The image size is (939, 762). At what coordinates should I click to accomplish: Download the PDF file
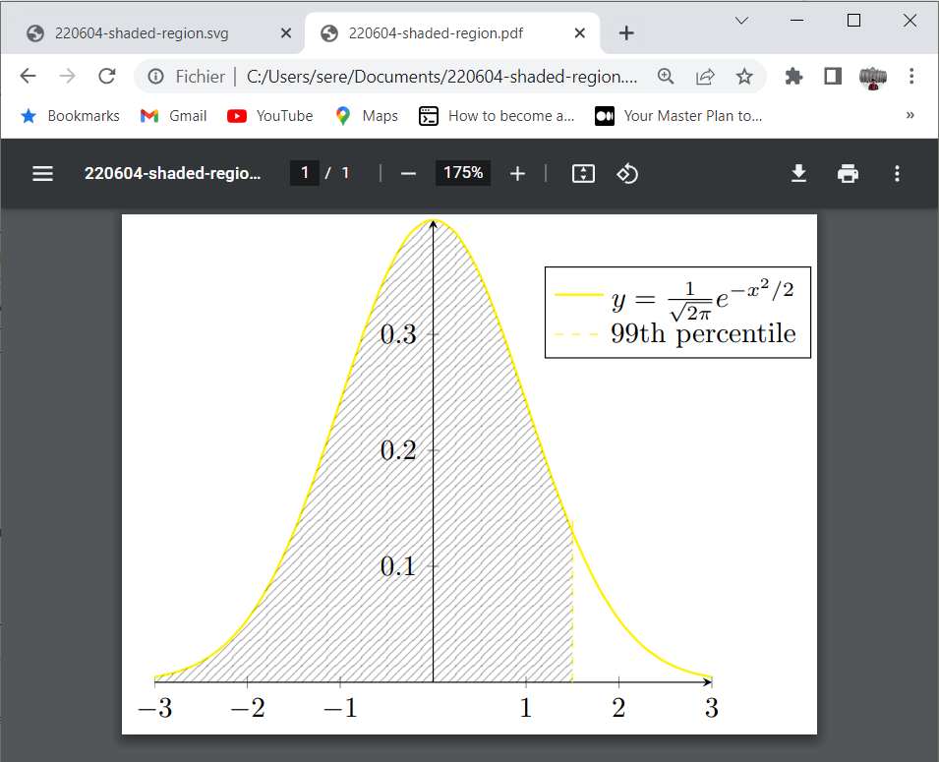click(x=798, y=174)
